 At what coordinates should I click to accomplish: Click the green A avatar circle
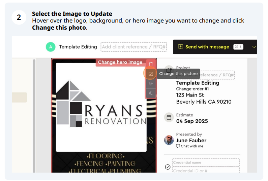(x=51, y=47)
